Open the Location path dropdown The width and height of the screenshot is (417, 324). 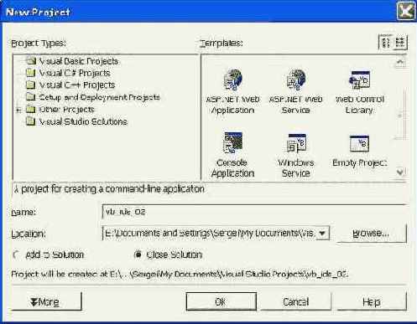(x=322, y=233)
